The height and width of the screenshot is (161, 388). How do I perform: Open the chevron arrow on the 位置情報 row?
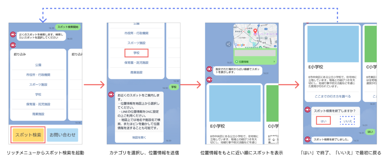[274, 61]
